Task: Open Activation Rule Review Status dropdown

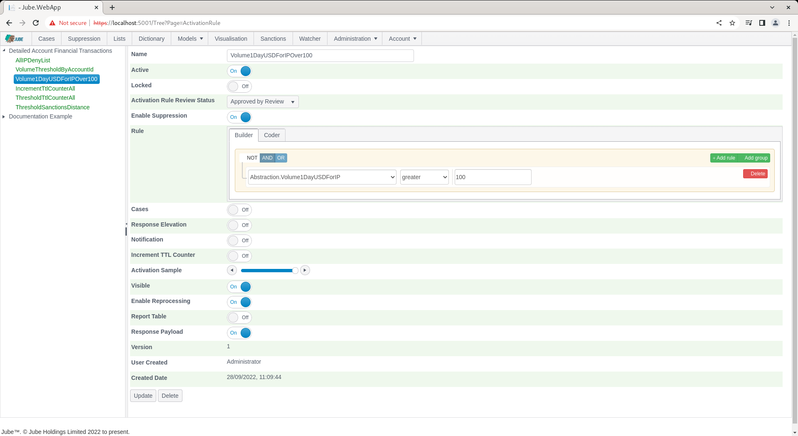Action: 263,102
